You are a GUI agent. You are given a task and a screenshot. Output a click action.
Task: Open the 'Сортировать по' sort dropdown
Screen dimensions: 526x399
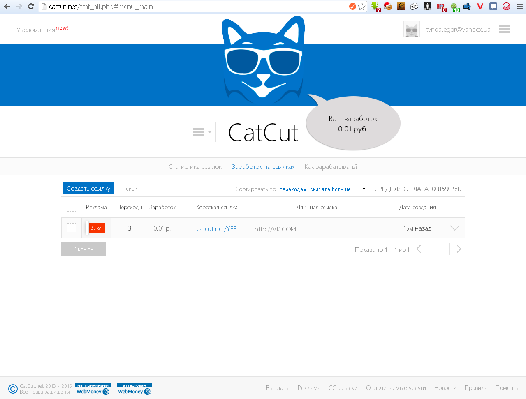pos(322,189)
